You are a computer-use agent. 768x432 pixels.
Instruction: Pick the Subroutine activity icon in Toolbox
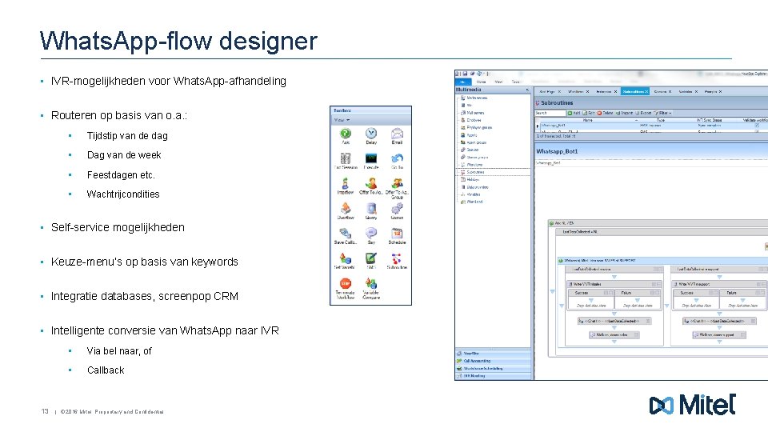(x=398, y=258)
